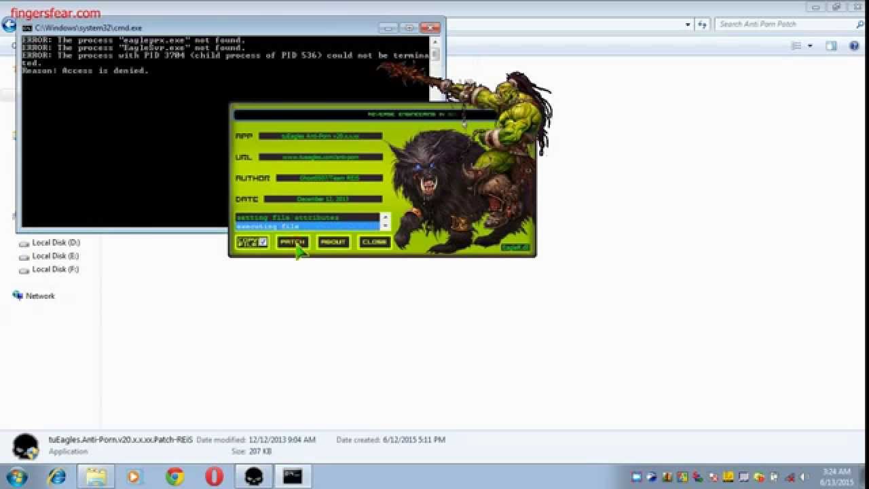The image size is (869, 489).
Task: Click the Date created value in details pane
Action: coord(414,440)
